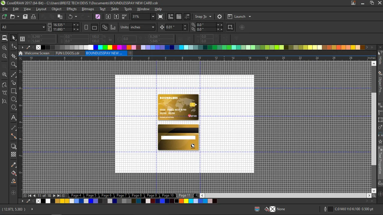The image size is (383, 215).
Task: Open the A3 page size dropdown
Action: 44,27
